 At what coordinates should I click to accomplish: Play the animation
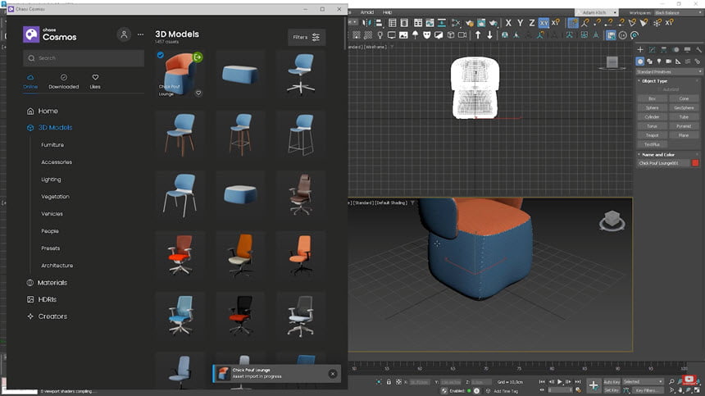pos(560,381)
